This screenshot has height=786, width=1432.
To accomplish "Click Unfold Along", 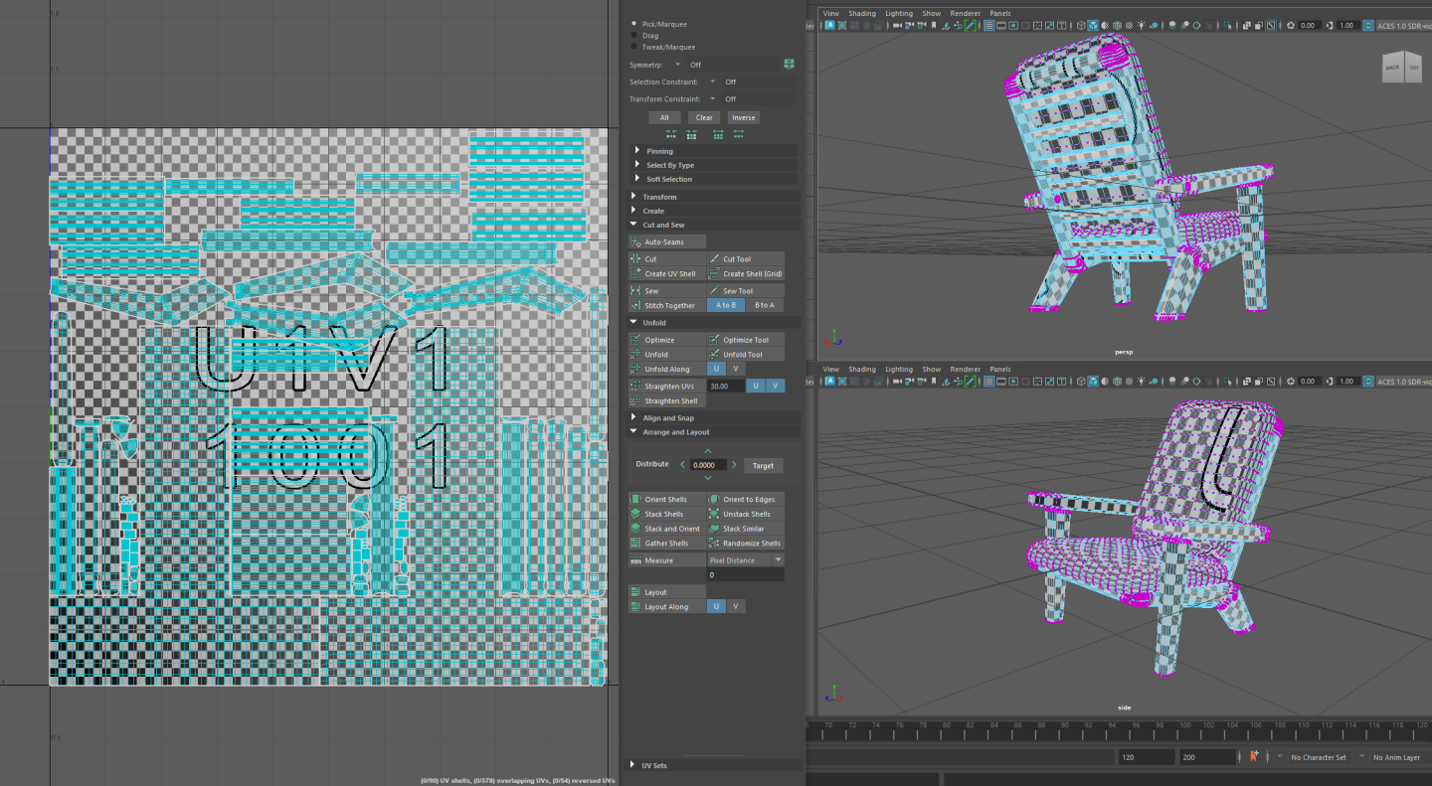I will 667,369.
